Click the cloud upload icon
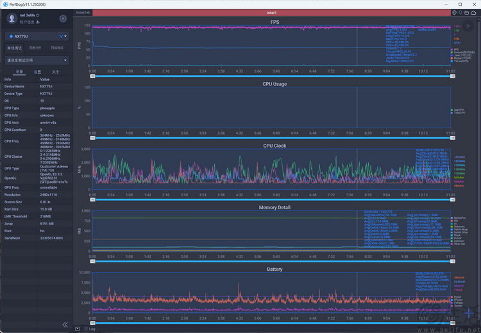 pyautogui.click(x=474, y=12)
